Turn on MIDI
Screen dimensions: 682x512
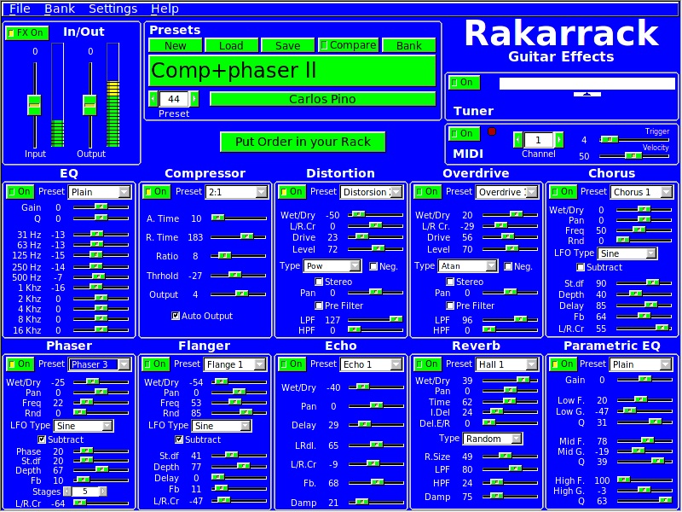[x=465, y=134]
